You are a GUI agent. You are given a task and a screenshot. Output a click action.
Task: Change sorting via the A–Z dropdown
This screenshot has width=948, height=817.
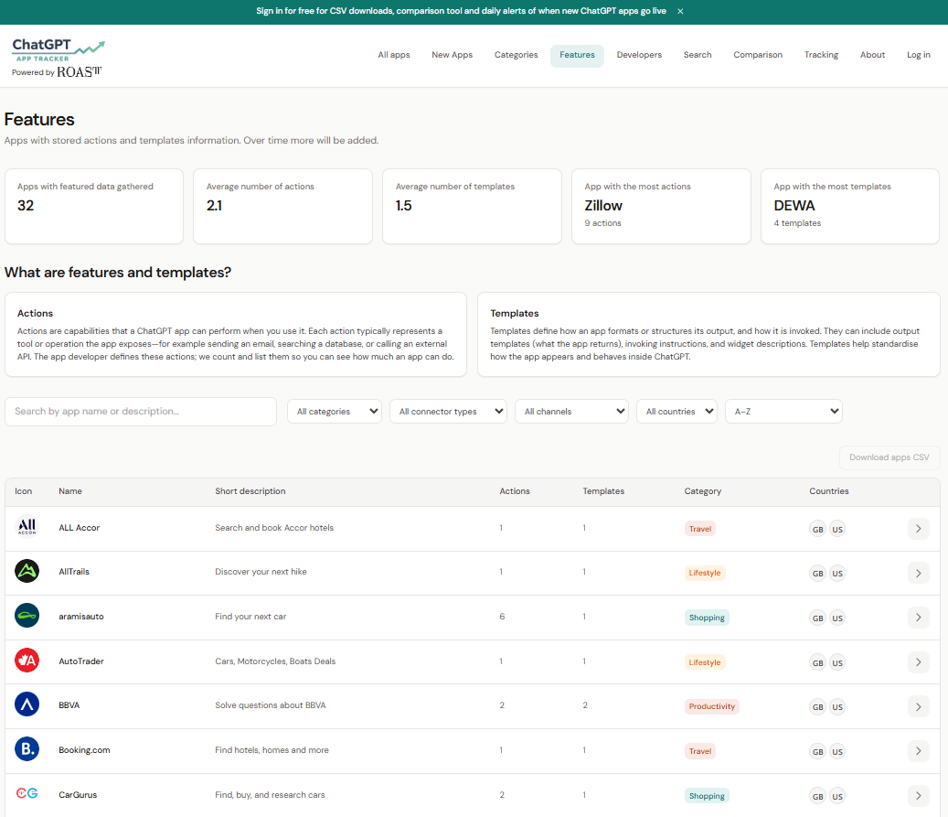(x=783, y=411)
